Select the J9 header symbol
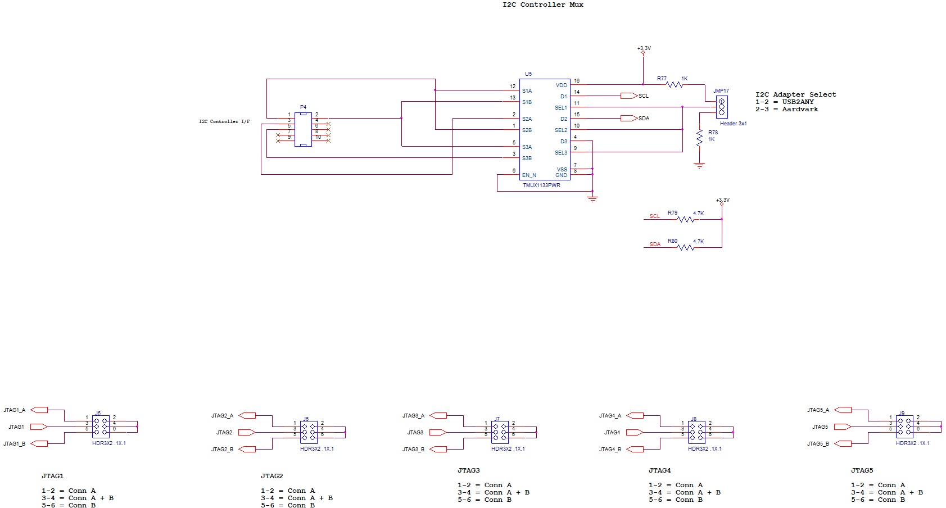The height and width of the screenshot is (508, 946). point(904,427)
